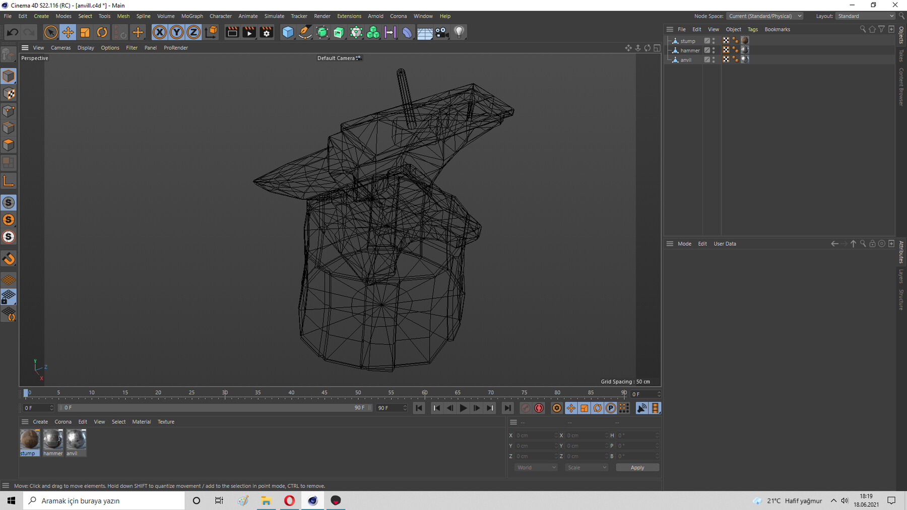The image size is (907, 510).
Task: Open the MoGraph menu
Action: tap(192, 16)
